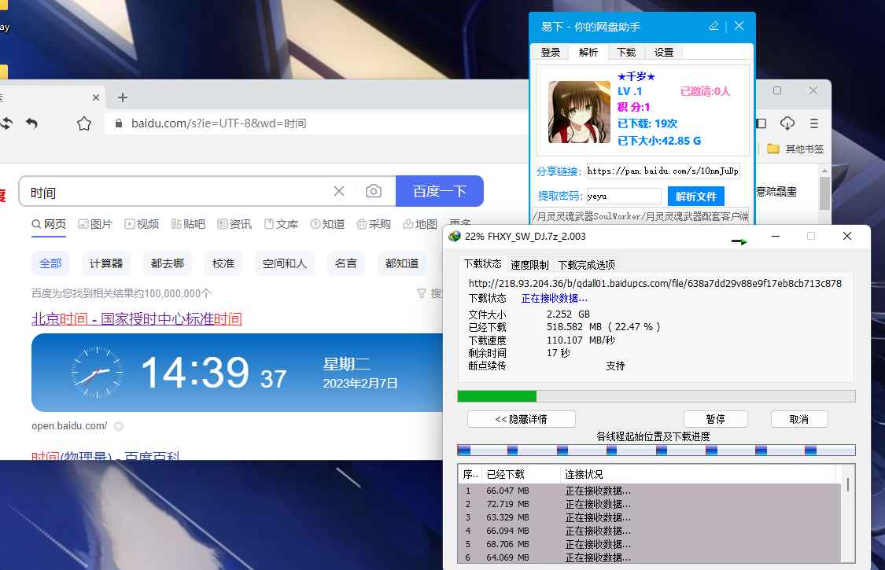Switch to 解析 tab in 易下
The width and height of the screenshot is (885, 570).
pos(588,53)
